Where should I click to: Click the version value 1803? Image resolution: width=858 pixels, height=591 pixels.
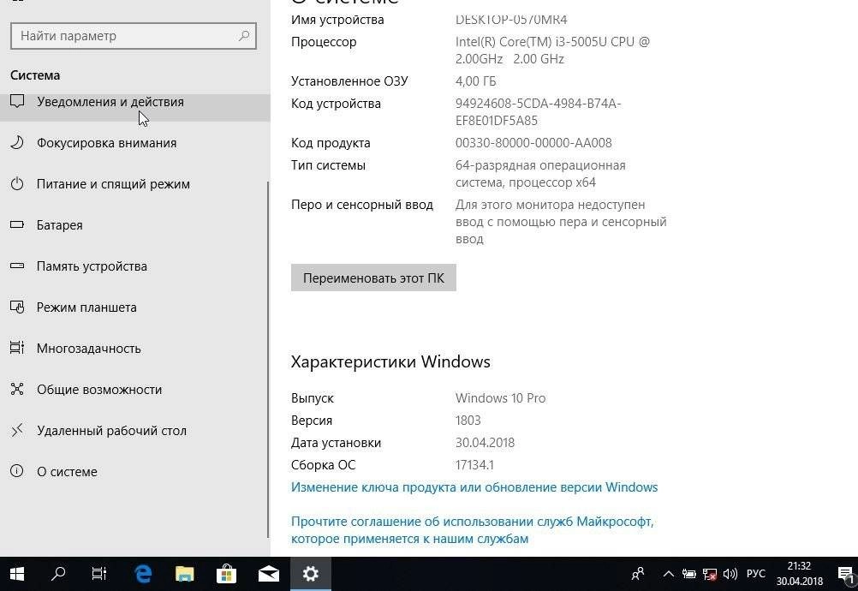click(468, 421)
